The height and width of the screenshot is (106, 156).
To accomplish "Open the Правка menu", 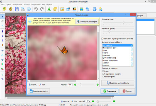I will 8,4.
